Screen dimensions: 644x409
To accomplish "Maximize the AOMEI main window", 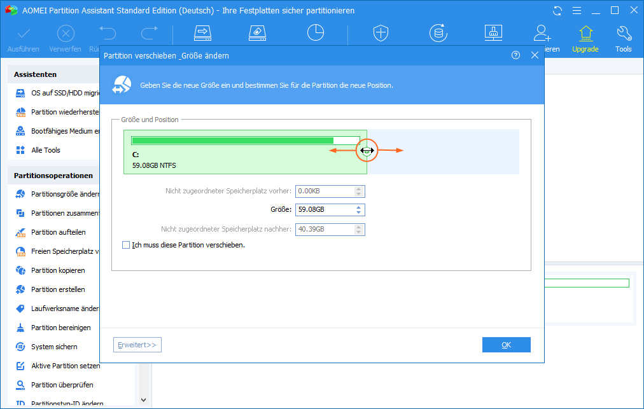I will [615, 11].
